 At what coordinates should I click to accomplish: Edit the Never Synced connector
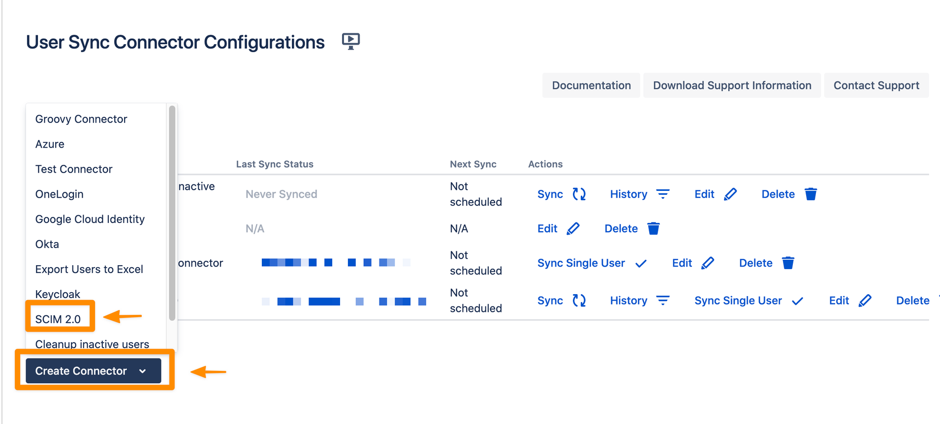pos(704,194)
